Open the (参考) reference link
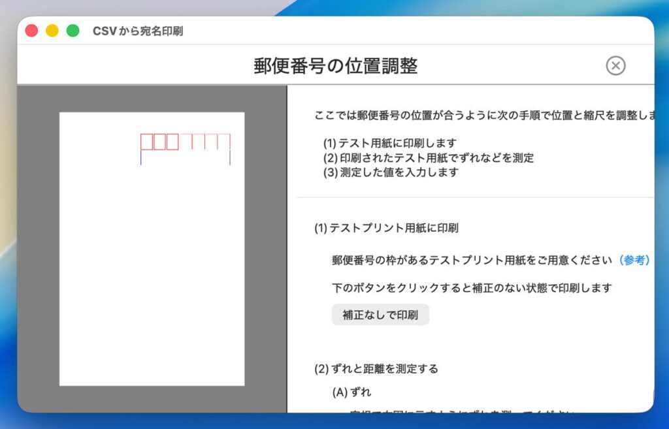The width and height of the screenshot is (669, 429). coord(633,260)
